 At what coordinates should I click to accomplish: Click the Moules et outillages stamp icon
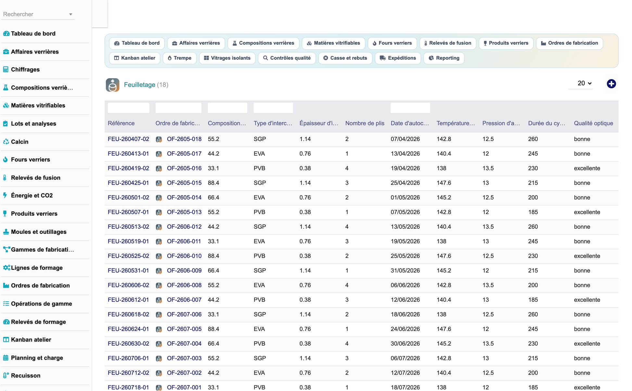click(6, 232)
